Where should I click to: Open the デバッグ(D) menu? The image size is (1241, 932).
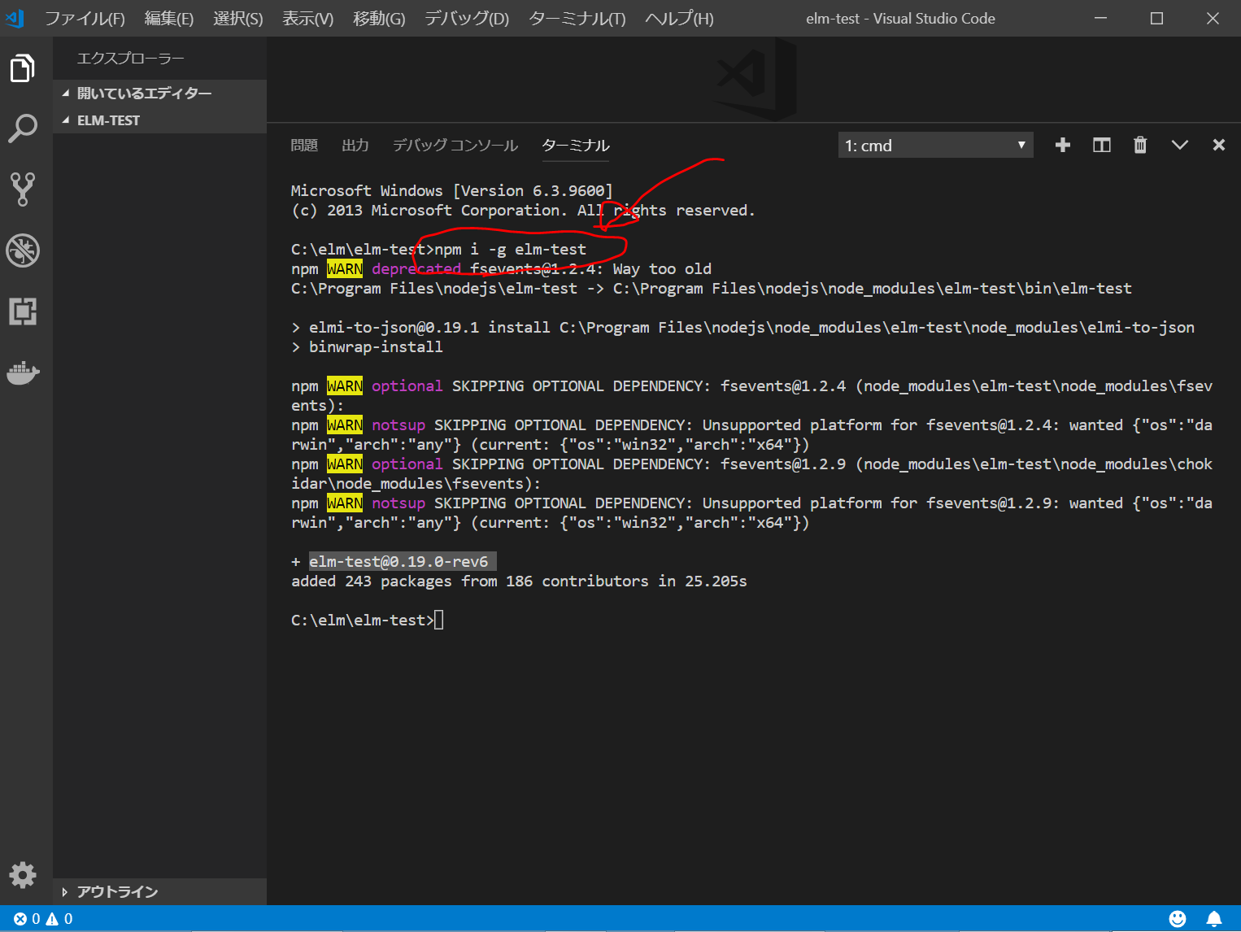click(467, 18)
